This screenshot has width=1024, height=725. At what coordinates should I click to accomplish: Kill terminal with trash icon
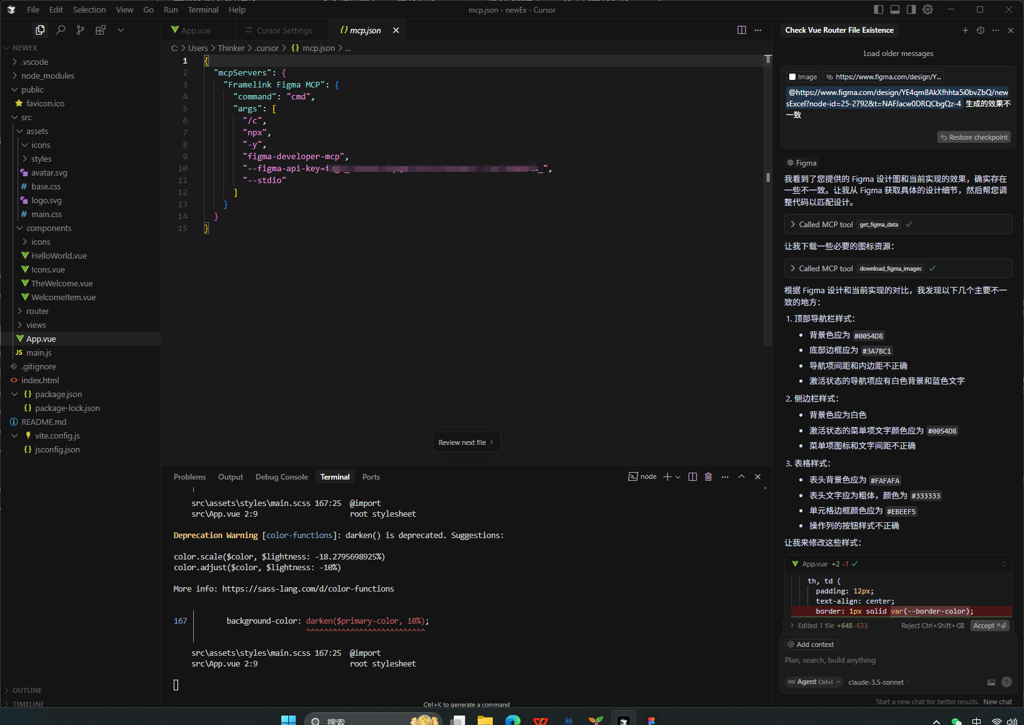pos(709,477)
